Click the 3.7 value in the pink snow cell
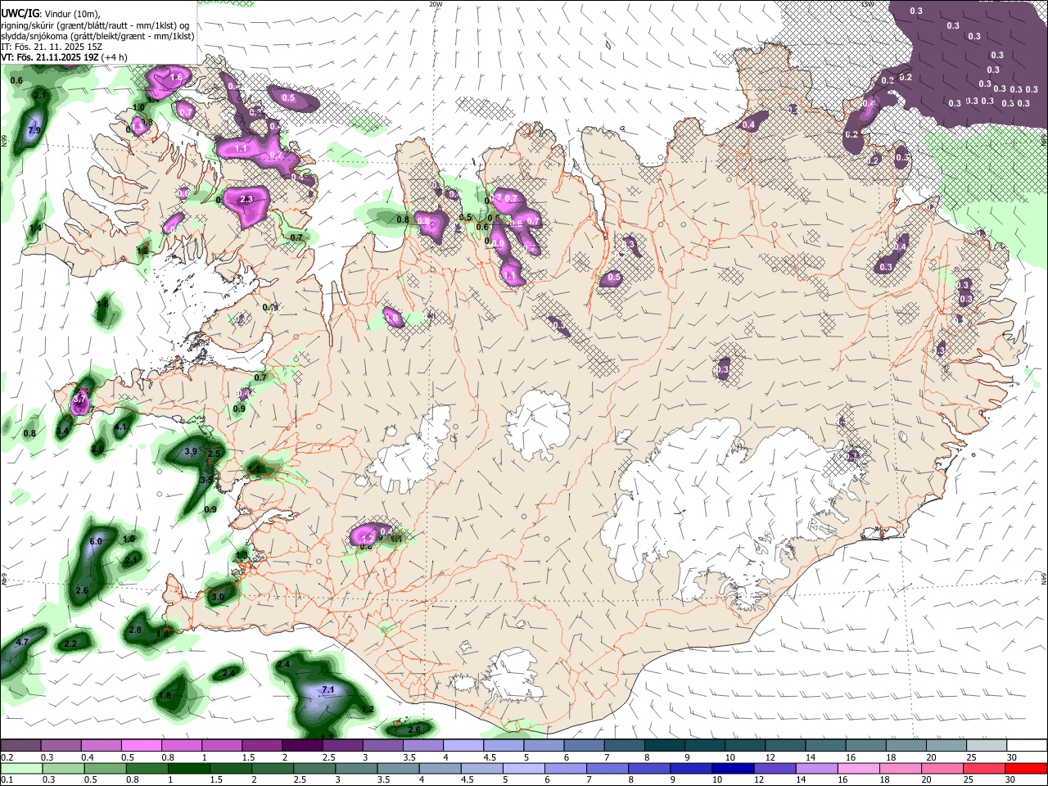 coord(79,400)
